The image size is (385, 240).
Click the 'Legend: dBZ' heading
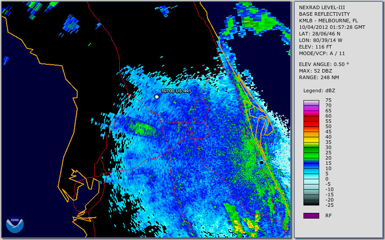point(319,90)
